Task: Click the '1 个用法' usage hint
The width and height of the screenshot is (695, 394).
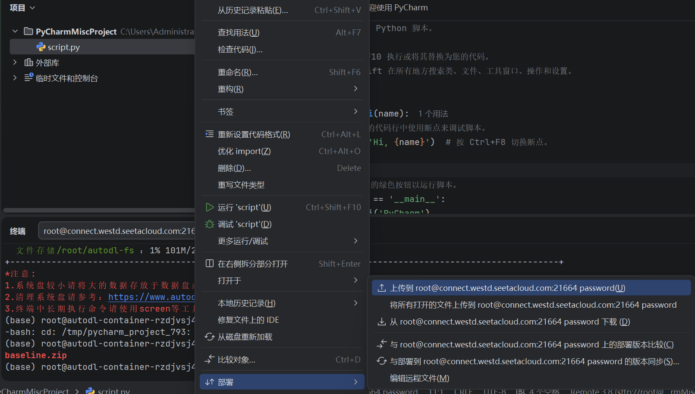Action: coord(433,113)
